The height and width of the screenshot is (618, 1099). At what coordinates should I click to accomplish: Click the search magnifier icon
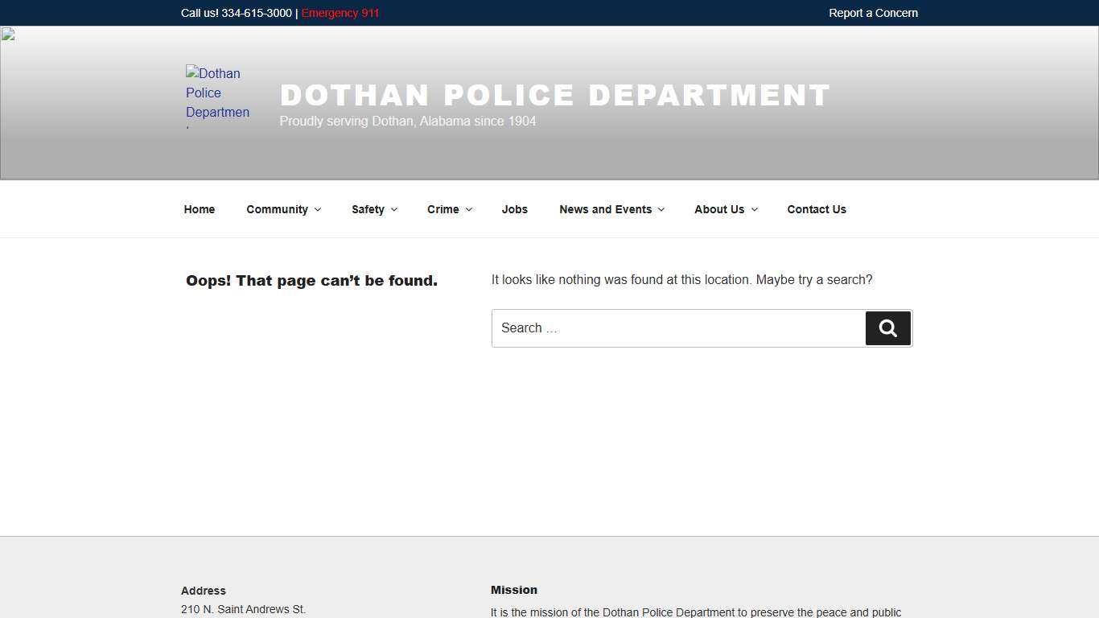coord(887,328)
